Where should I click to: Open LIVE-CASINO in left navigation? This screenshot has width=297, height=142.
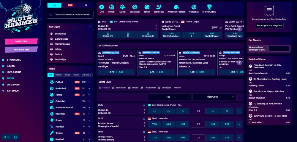[14, 72]
